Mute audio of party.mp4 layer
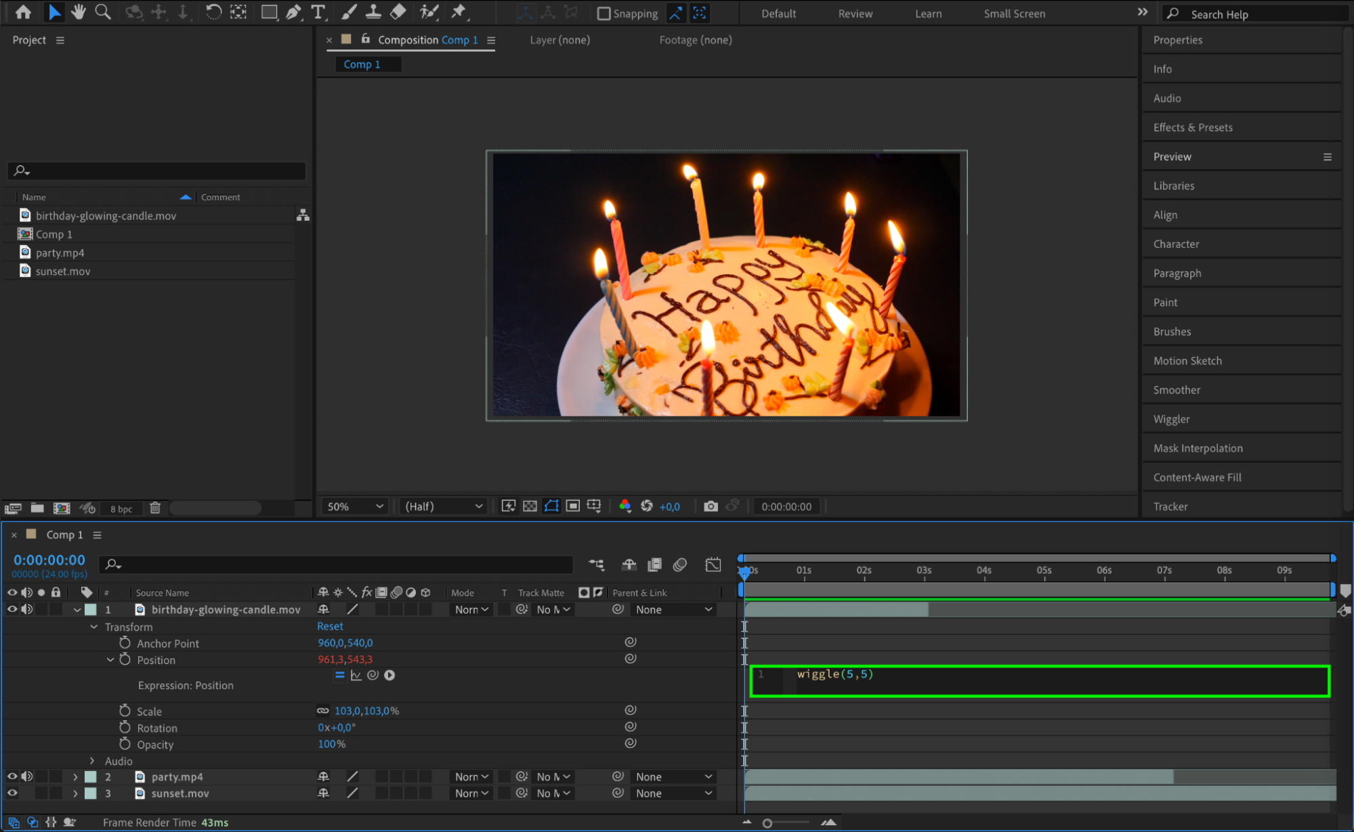Viewport: 1354px width, 832px height. click(x=27, y=776)
